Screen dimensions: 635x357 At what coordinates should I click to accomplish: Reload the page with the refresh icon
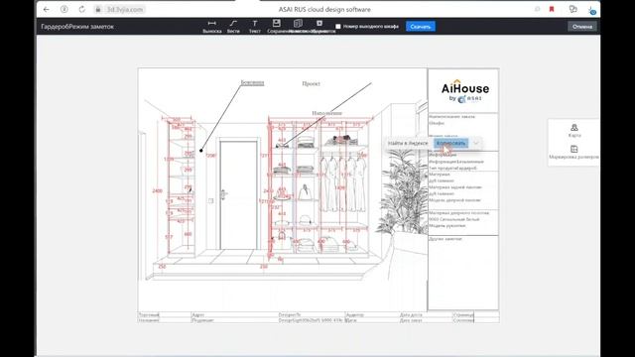[81, 9]
